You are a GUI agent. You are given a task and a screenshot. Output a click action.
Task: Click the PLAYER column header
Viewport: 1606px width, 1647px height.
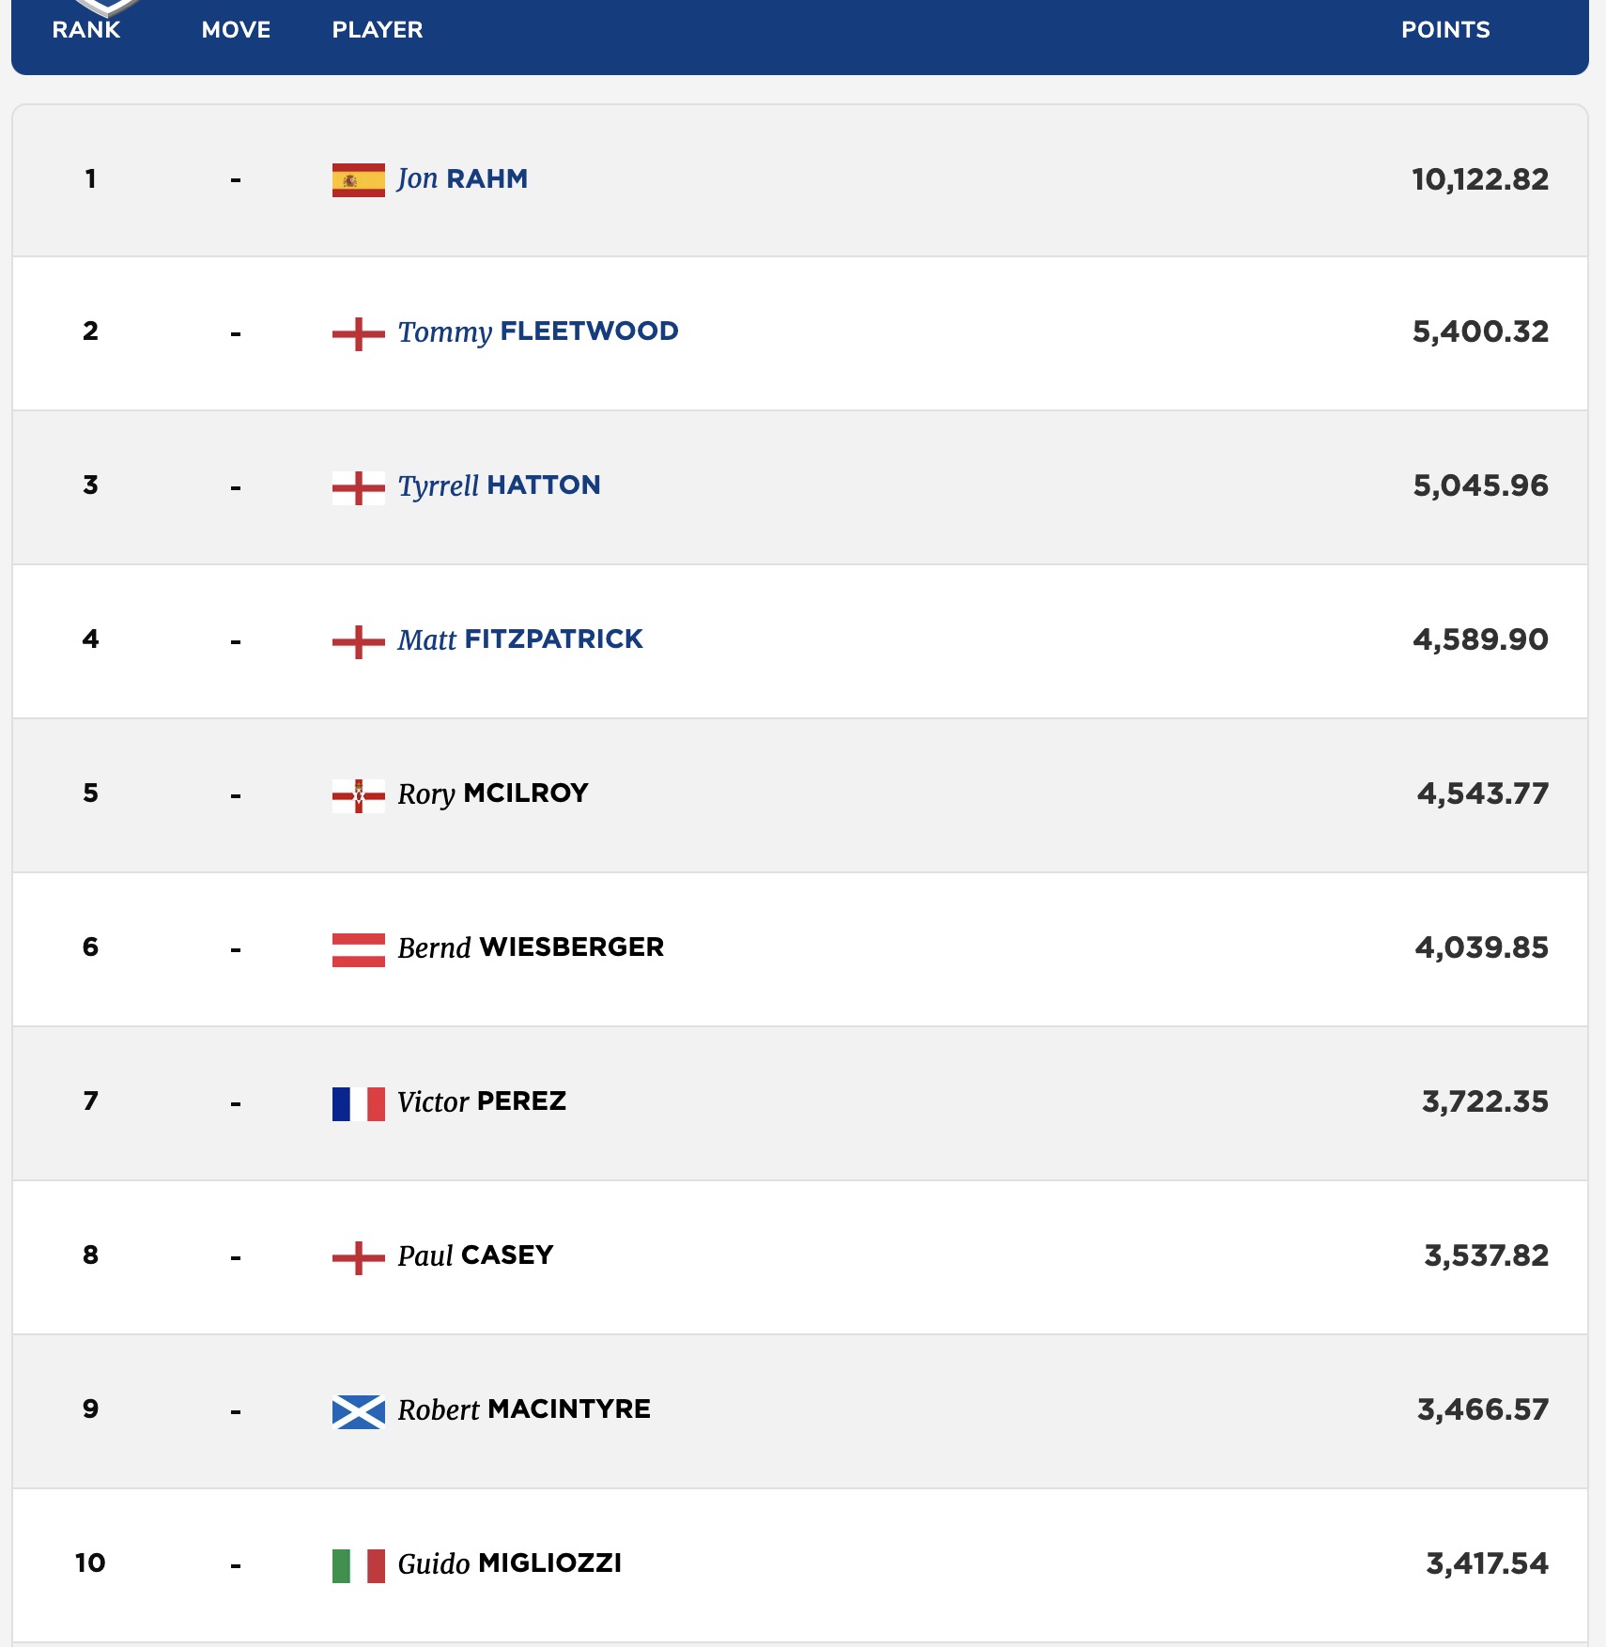click(x=378, y=30)
